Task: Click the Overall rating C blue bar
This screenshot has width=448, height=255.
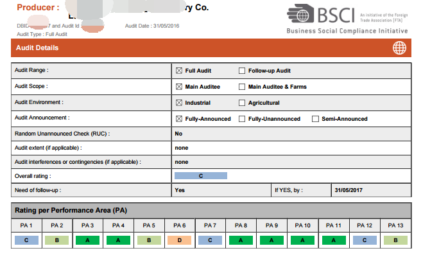Action: pyautogui.click(x=201, y=176)
